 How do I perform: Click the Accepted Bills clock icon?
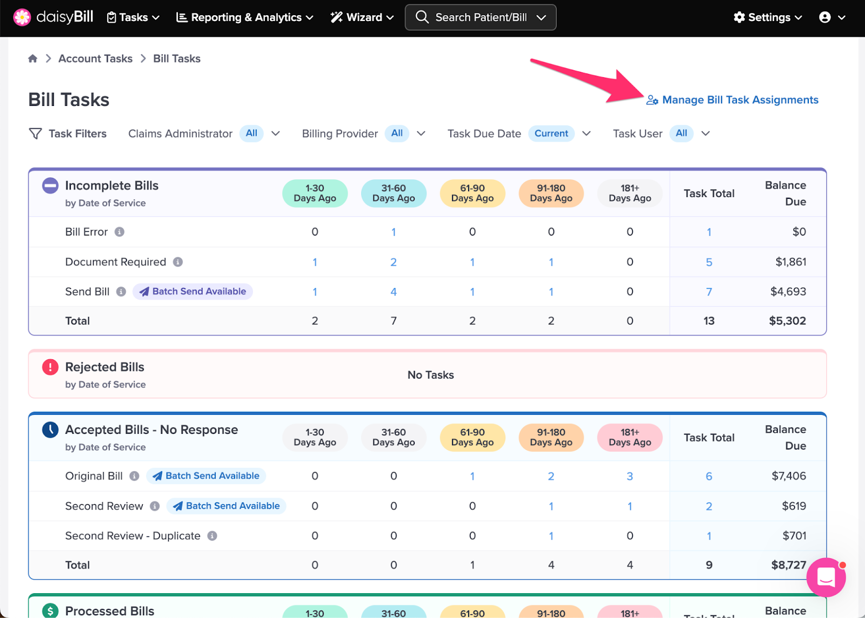[x=50, y=430]
